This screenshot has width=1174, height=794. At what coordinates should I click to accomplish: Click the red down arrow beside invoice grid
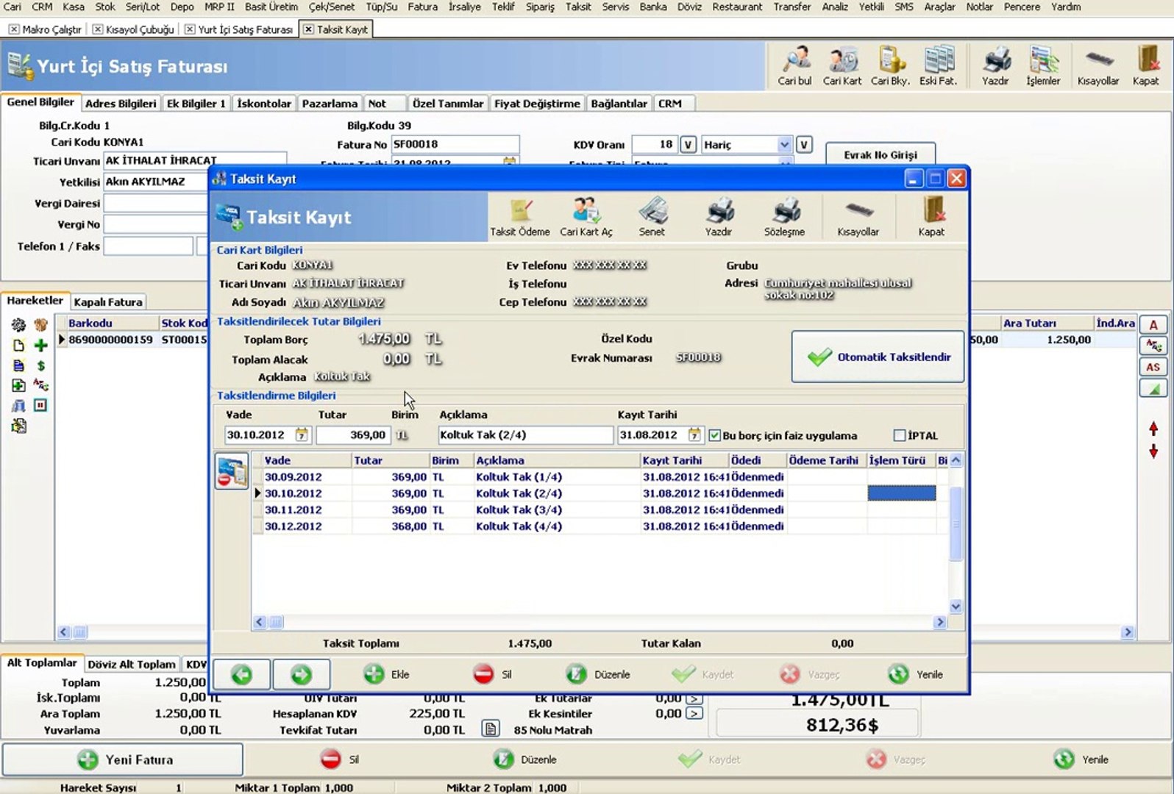click(x=1153, y=451)
